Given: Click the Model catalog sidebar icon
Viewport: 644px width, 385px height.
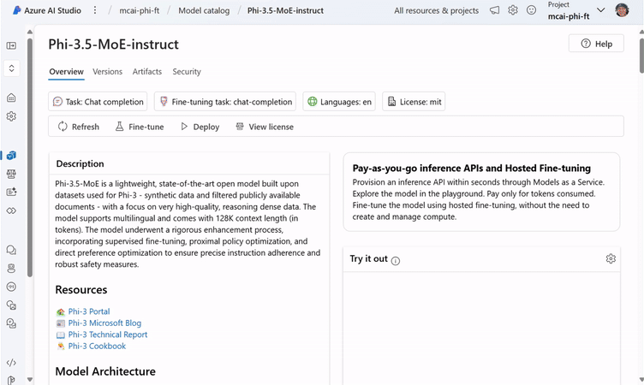Looking at the screenshot, I should click(x=11, y=155).
